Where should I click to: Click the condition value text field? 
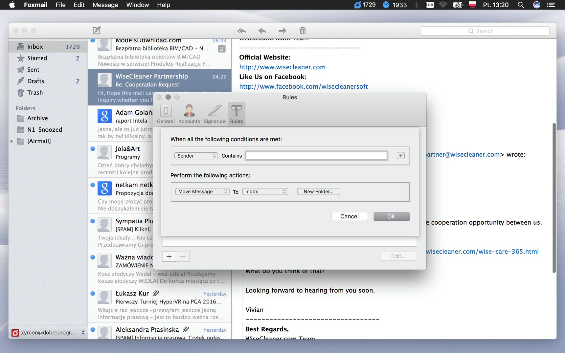coord(316,156)
